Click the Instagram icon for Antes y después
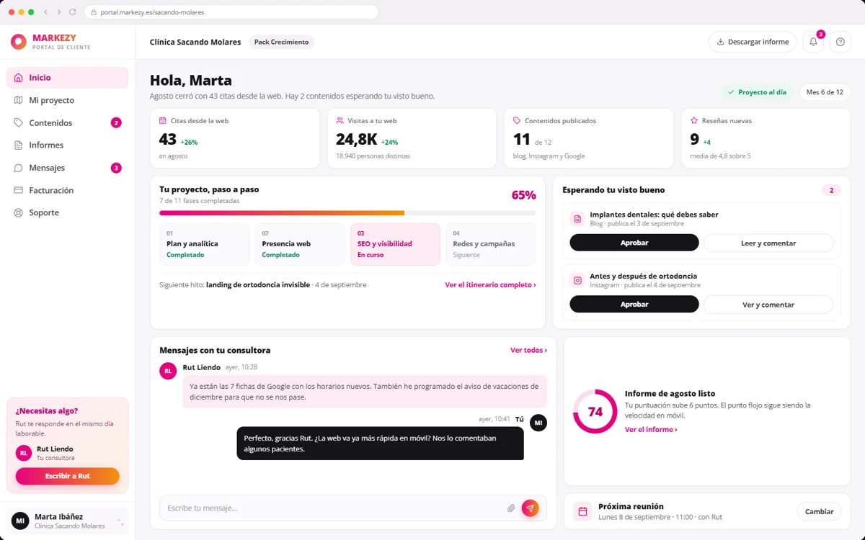This screenshot has width=865, height=540. point(577,280)
